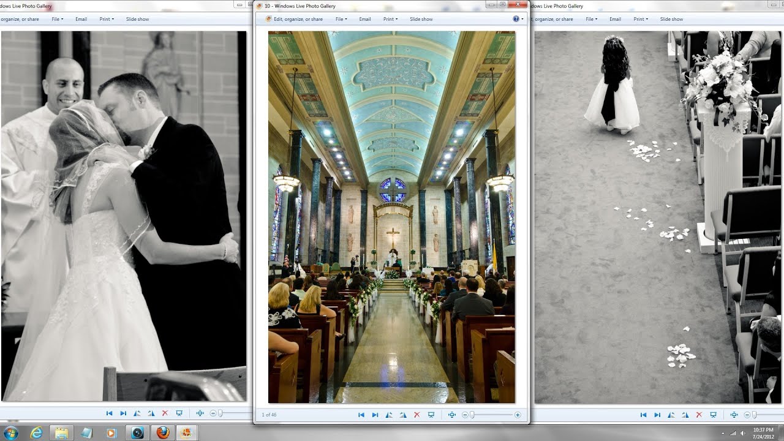Open Print menu in right window
Viewport: 784px width, 441px height.
[x=641, y=19]
